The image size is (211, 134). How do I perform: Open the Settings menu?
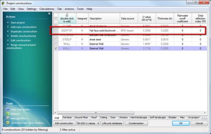tap(32, 9)
